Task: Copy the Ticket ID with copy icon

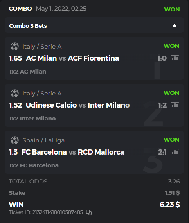Action: click(89, 212)
